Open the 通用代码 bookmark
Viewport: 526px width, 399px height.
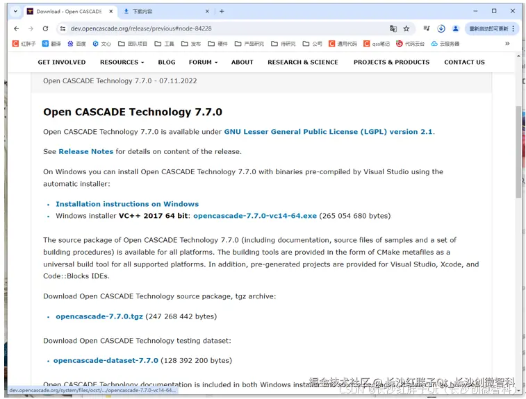click(x=343, y=44)
